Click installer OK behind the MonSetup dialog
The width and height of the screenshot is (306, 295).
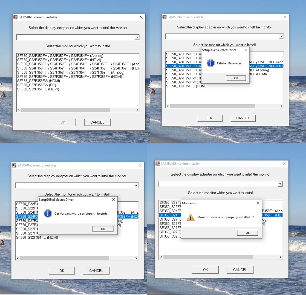click(205, 270)
